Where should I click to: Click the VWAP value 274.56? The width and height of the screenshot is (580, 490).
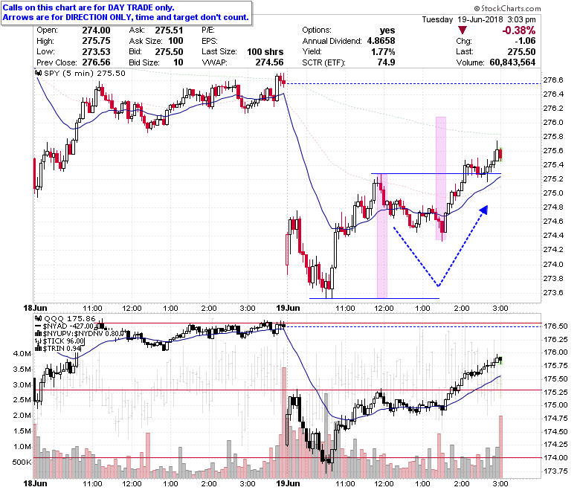[269, 62]
